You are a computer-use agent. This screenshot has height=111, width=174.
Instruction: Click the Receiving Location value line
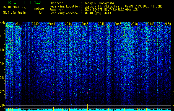coord(123,6)
